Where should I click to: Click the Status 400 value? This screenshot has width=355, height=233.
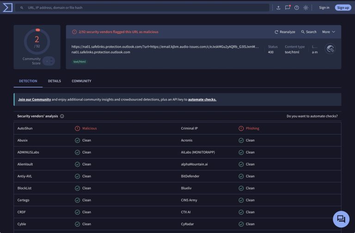tap(270, 52)
